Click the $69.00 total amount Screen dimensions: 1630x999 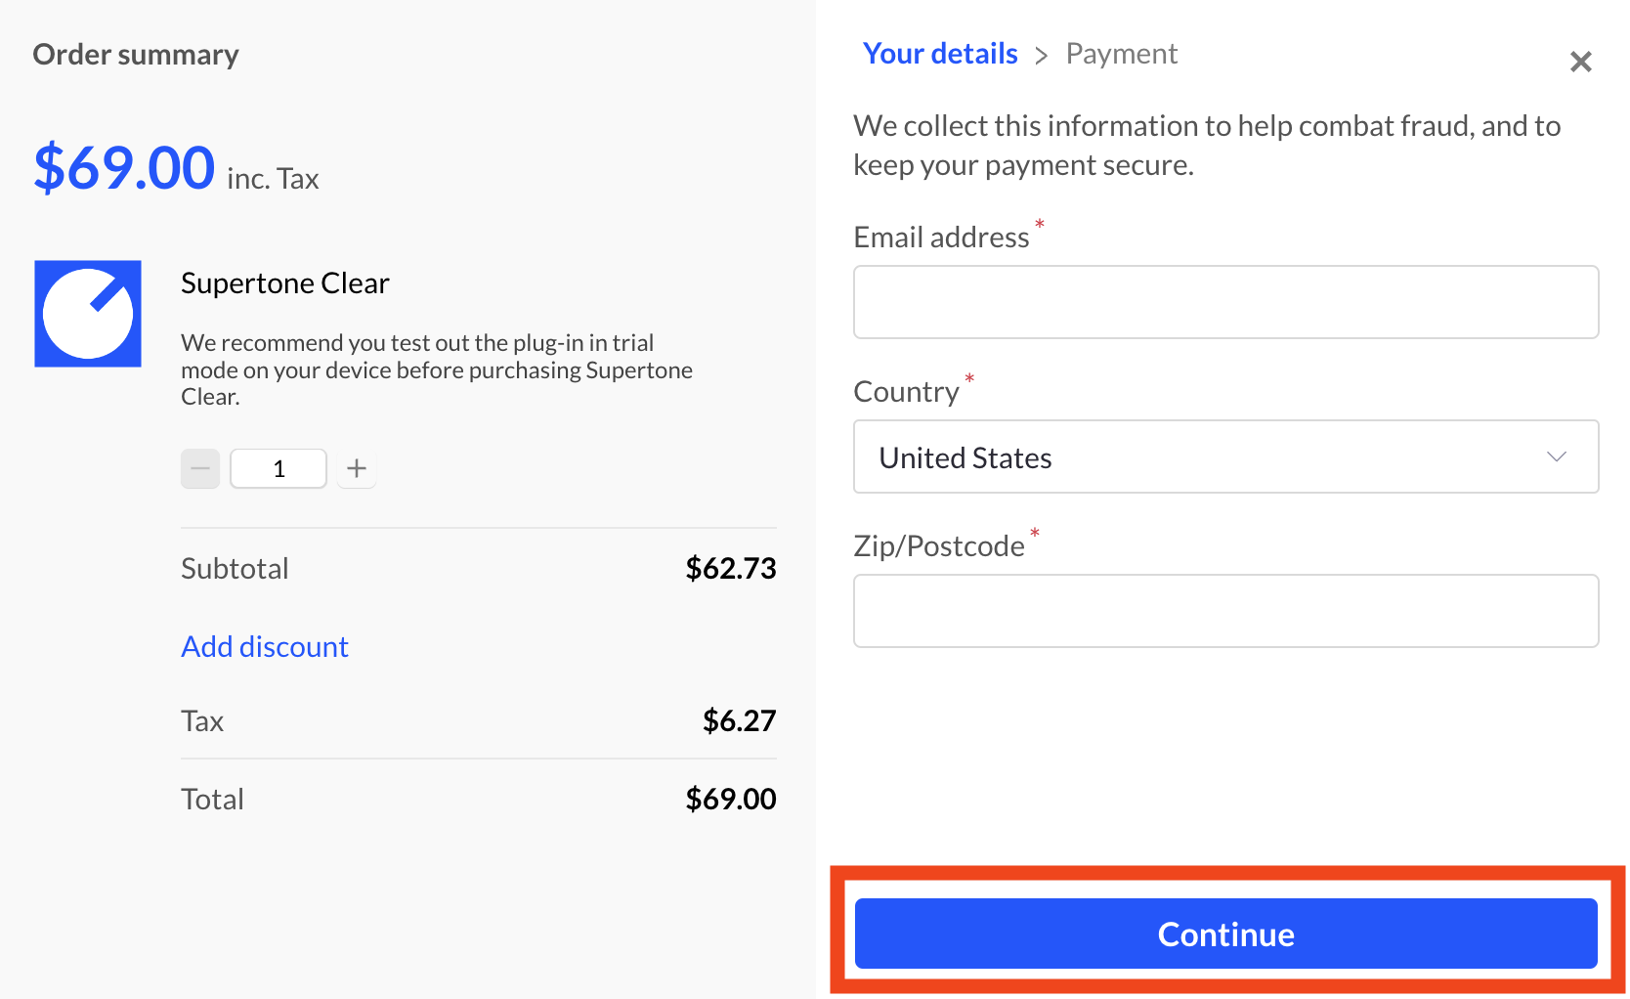[731, 799]
